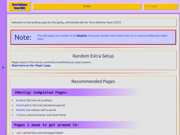
Task: Click the large Note: label
Action: (x=23, y=37)
